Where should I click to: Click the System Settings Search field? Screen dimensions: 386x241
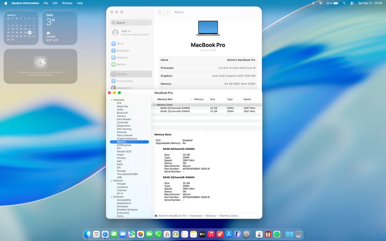(131, 23)
